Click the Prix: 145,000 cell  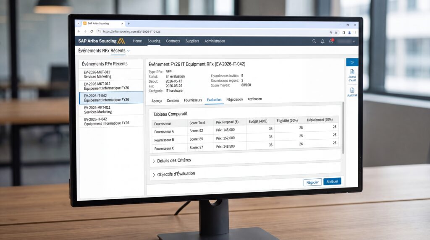[225, 130]
